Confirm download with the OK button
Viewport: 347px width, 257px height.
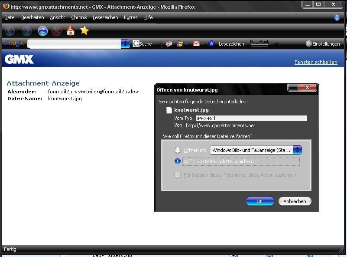point(260,201)
